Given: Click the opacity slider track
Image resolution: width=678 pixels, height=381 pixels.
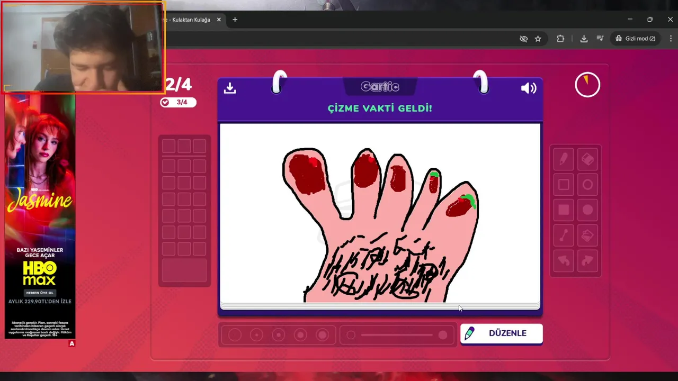Looking at the screenshot, I should click(397, 335).
